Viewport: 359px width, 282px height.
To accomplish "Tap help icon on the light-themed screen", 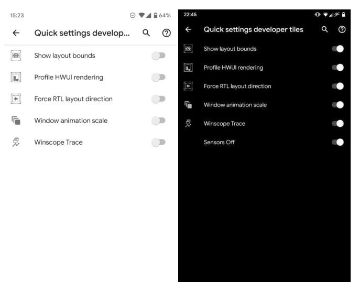I will (167, 33).
